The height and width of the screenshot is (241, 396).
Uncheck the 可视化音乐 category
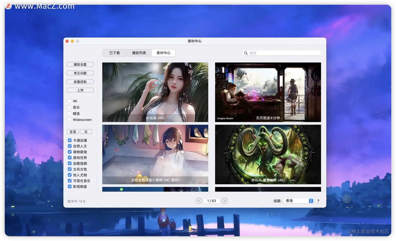tap(70, 181)
